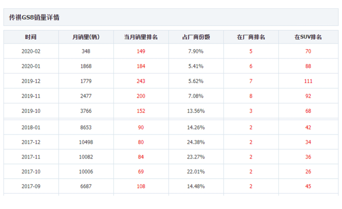
Task: Select monthly sales value 8653
Action: [86, 128]
